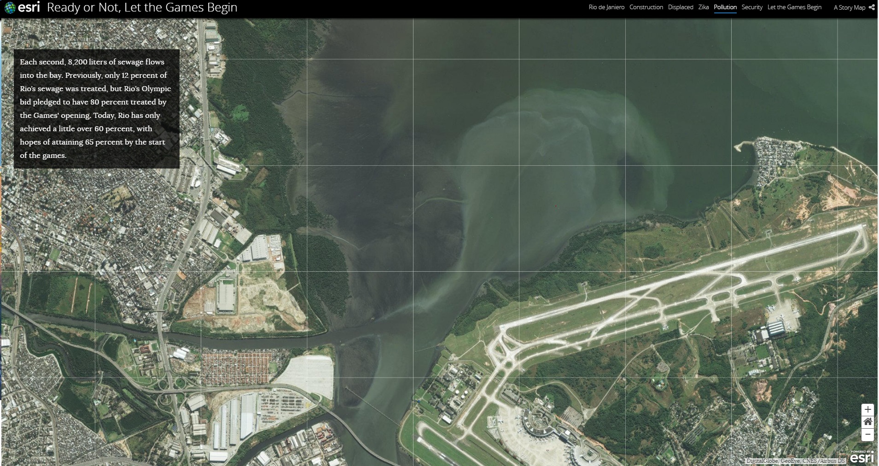
Task: Click the 'A Story Map' link
Action: [x=849, y=7]
